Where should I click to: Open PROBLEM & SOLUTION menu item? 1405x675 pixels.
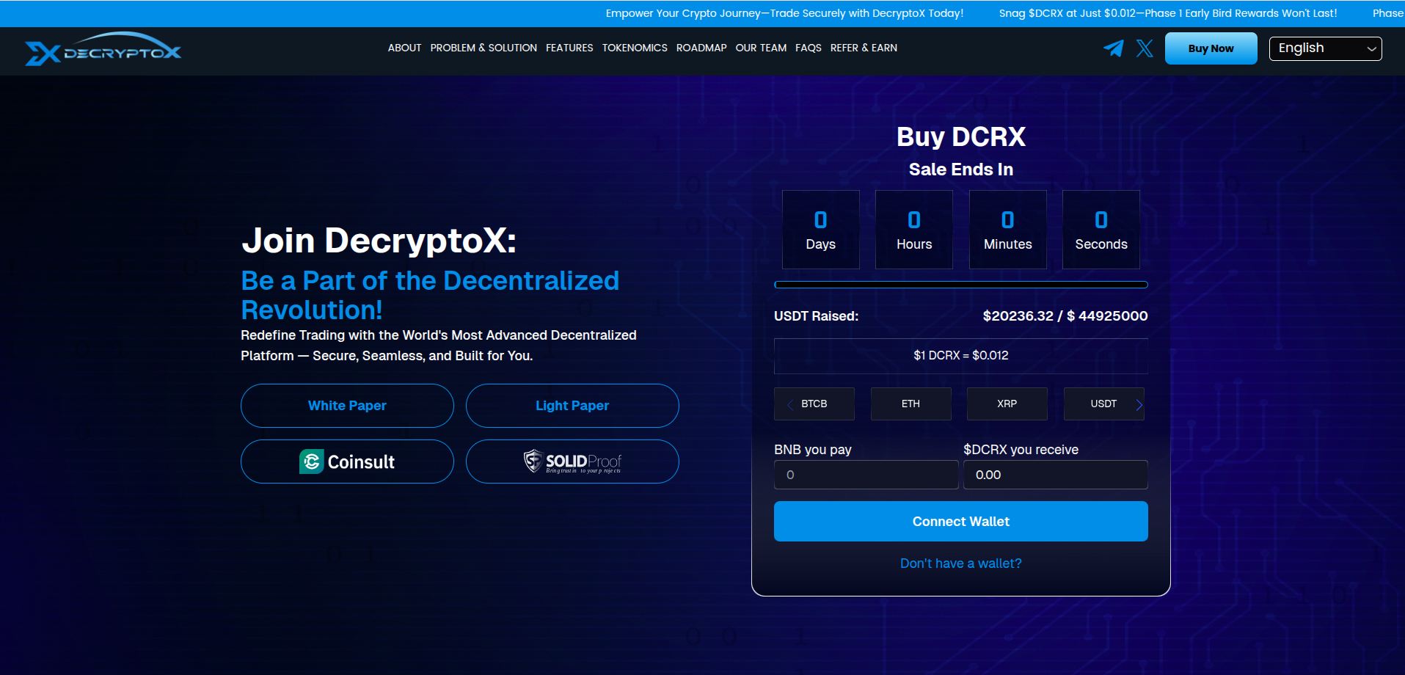point(483,48)
